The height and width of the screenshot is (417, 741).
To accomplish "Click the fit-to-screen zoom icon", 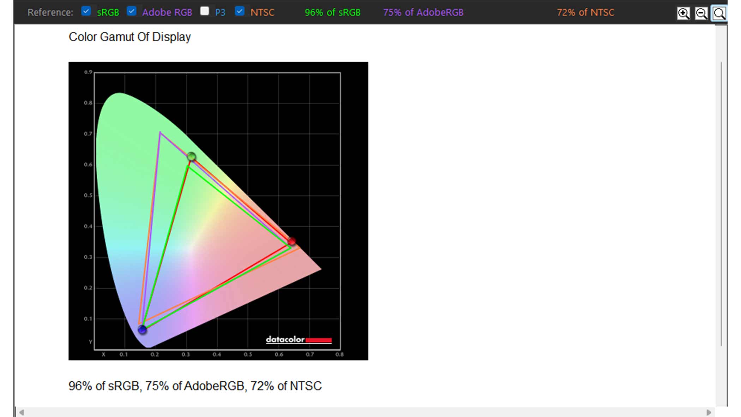I will point(719,12).
